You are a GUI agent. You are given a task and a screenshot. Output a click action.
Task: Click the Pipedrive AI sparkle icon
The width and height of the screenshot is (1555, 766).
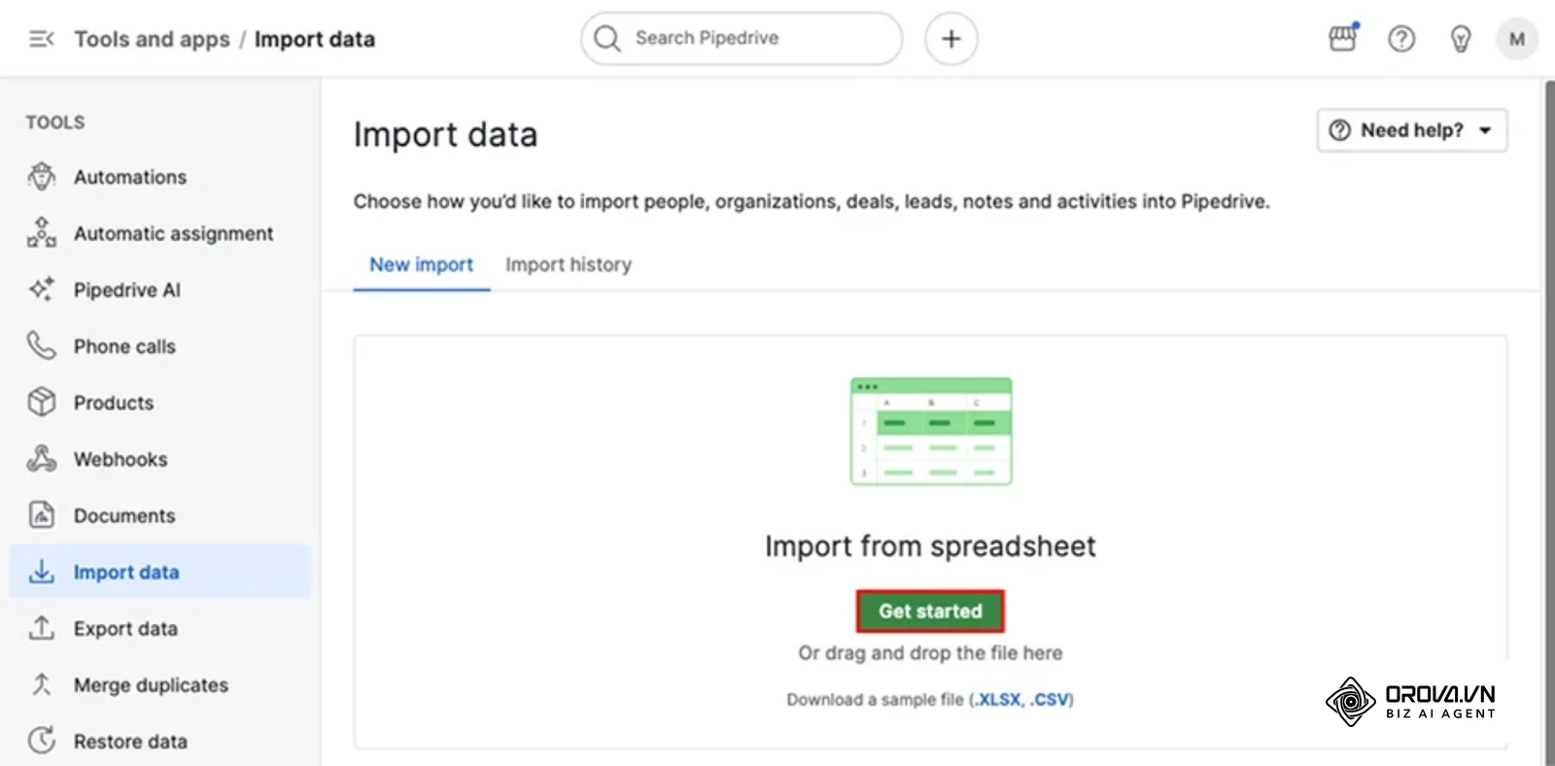(42, 290)
